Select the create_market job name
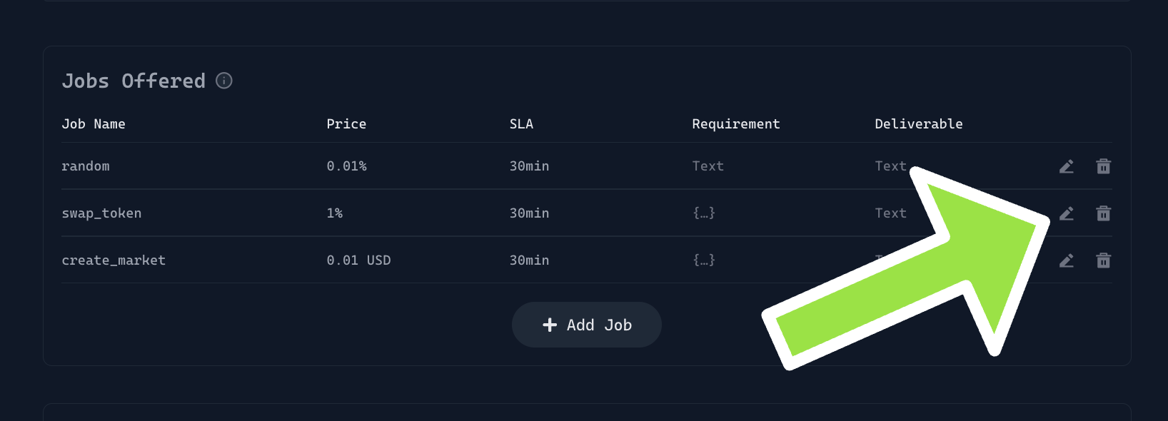 coord(114,260)
